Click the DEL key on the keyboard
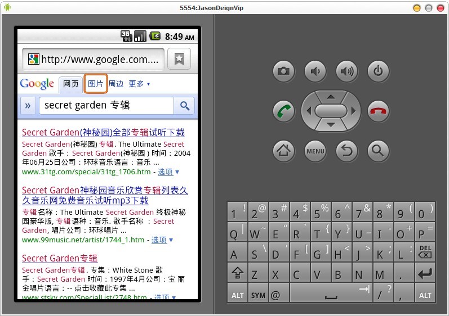449x316 pixels. [x=425, y=252]
